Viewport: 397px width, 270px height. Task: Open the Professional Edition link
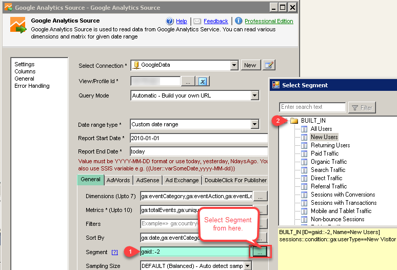tap(269, 21)
